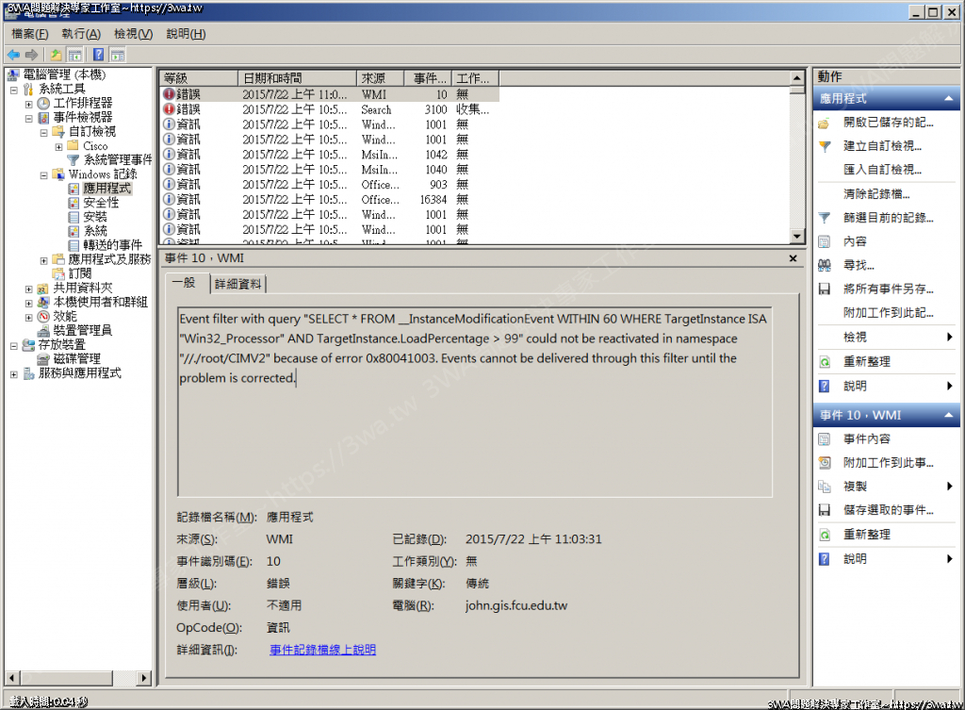Expand the Cisco folder node
The image size is (965, 710).
click(x=59, y=146)
